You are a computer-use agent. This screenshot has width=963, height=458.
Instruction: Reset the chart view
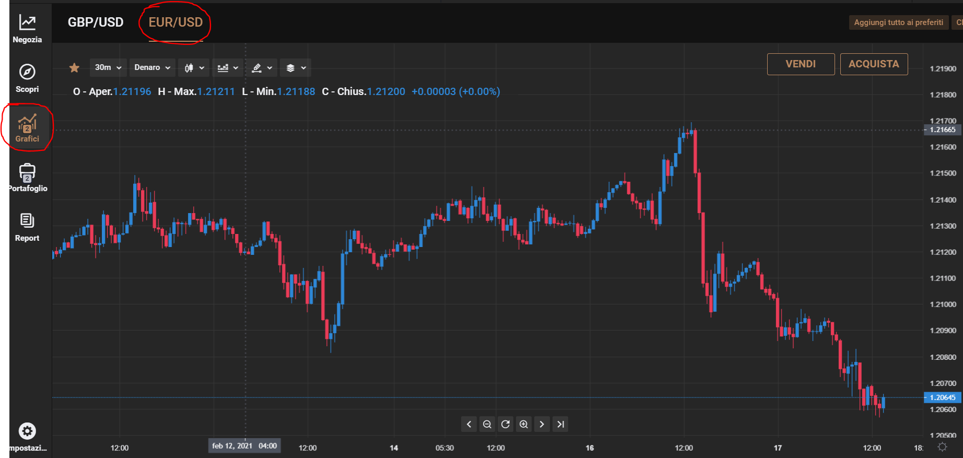pos(506,424)
